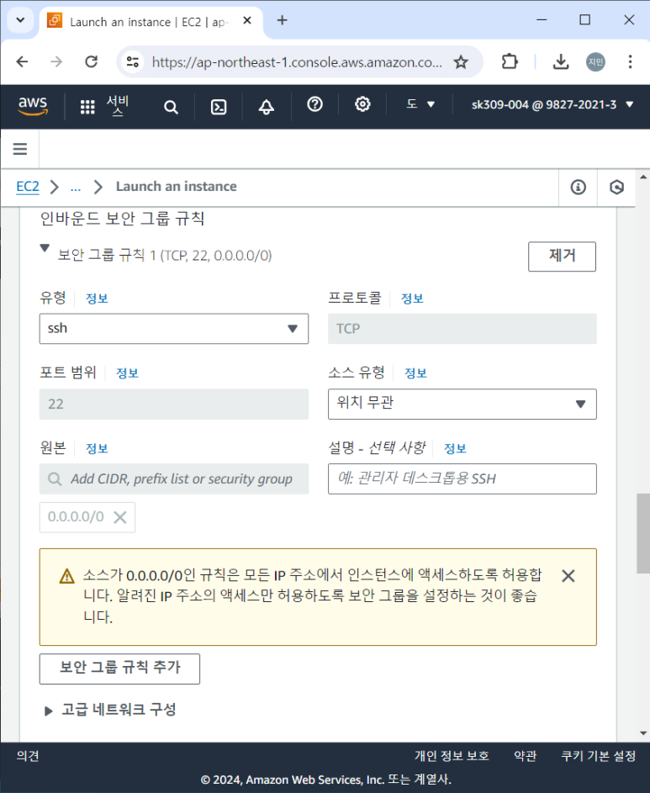Select the Launch an instance tab
The height and width of the screenshot is (793, 650).
[x=151, y=22]
